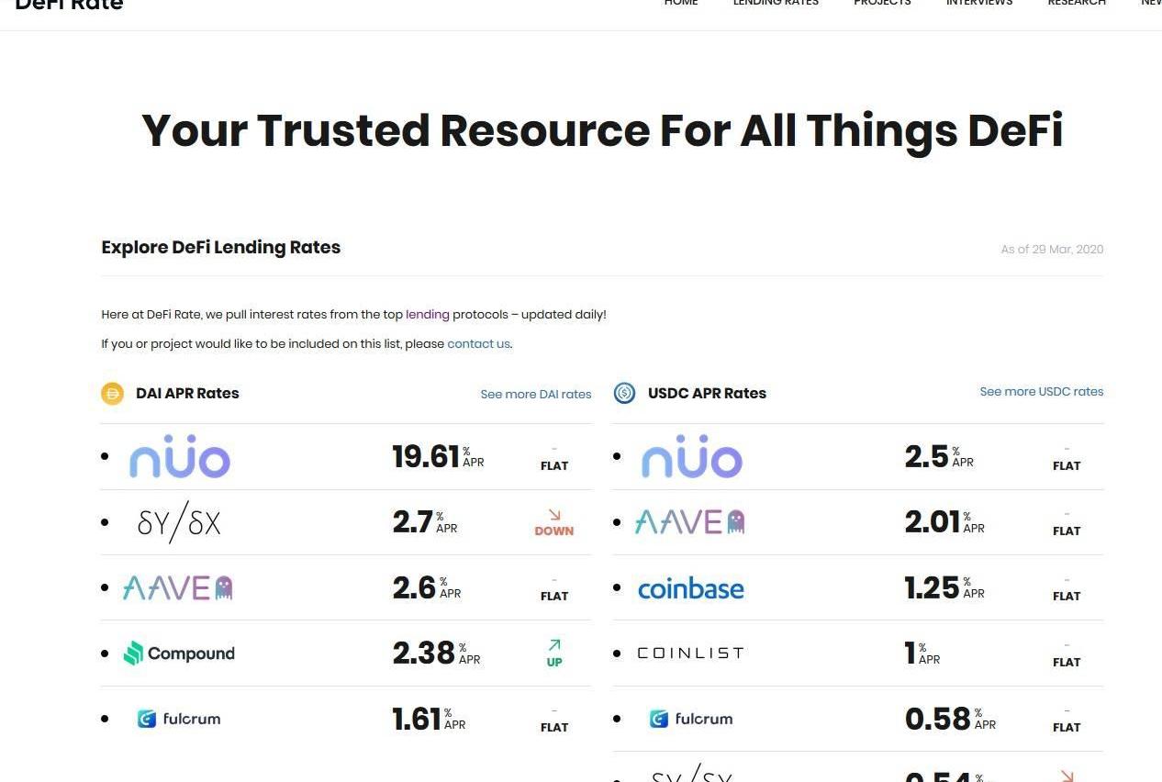Open the Nuo logo under DAI rates

(x=180, y=457)
